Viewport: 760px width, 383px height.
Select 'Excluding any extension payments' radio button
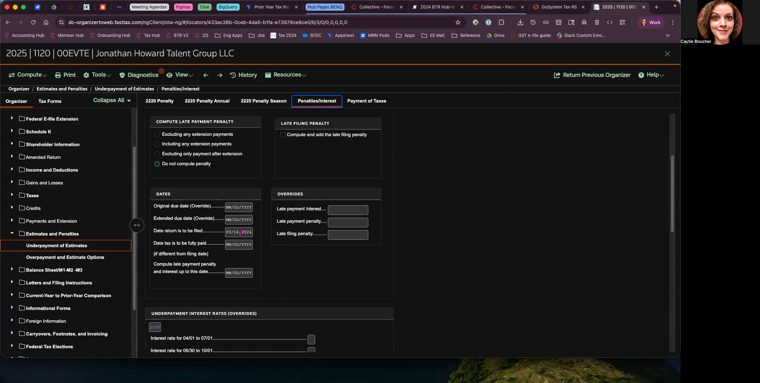157,135
